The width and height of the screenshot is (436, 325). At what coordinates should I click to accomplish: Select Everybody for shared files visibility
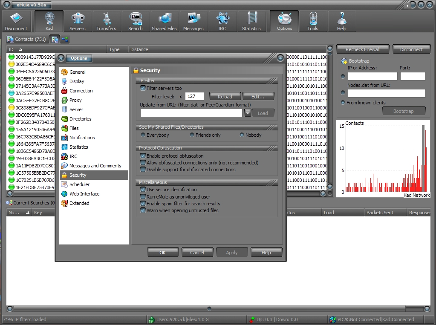pos(143,135)
